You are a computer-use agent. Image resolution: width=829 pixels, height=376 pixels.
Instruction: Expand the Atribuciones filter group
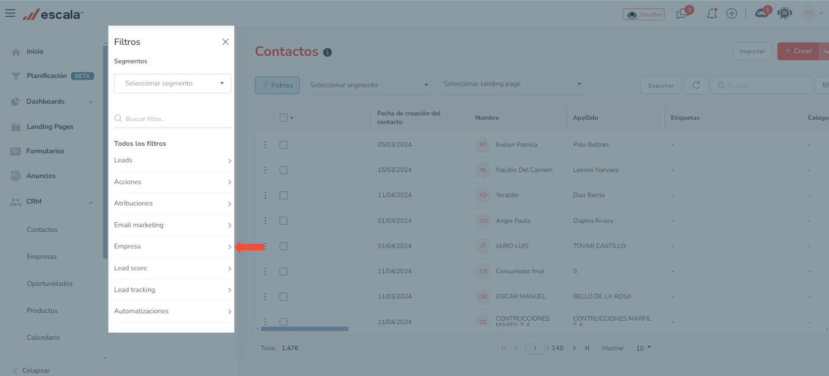(172, 203)
